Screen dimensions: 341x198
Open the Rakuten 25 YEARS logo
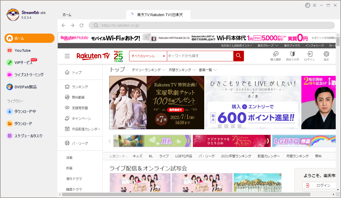point(119,56)
